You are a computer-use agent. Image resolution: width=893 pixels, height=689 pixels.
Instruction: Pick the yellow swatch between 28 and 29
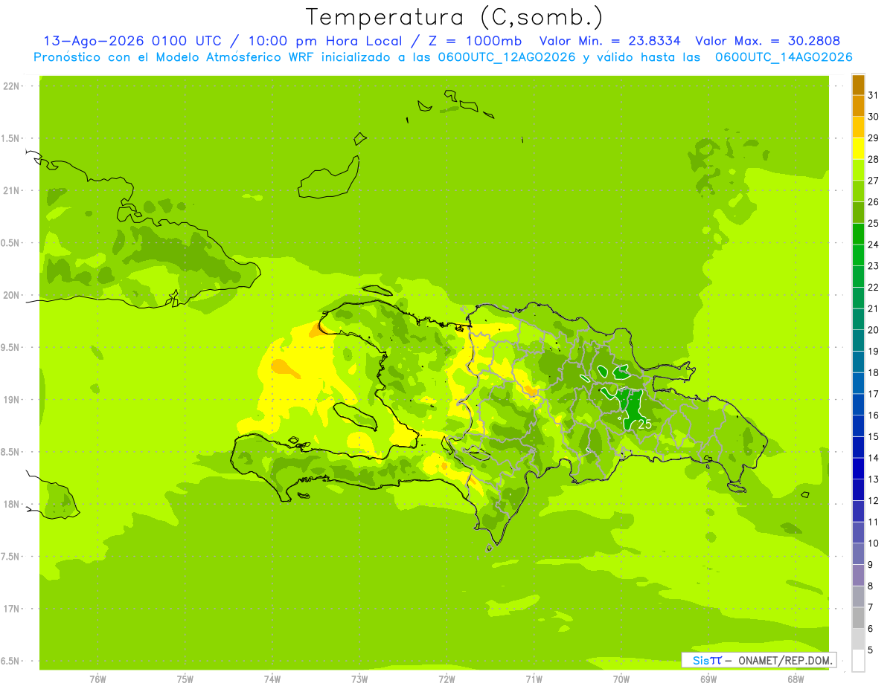[858, 149]
